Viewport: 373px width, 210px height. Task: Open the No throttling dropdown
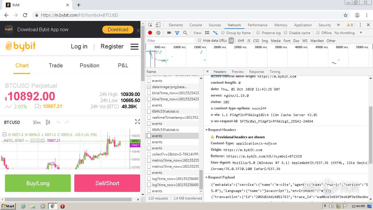348,33
